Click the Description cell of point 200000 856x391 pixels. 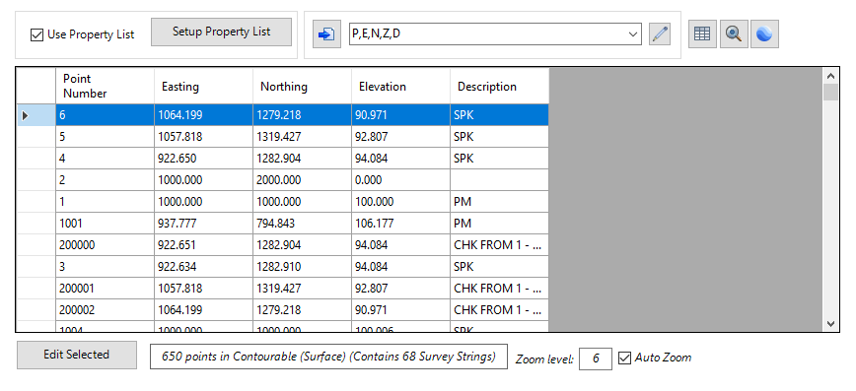pos(499,245)
